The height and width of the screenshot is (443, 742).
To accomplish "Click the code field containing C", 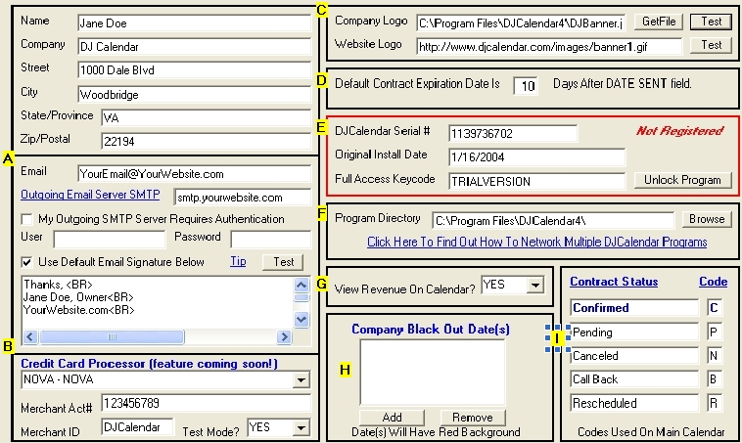I will (715, 308).
